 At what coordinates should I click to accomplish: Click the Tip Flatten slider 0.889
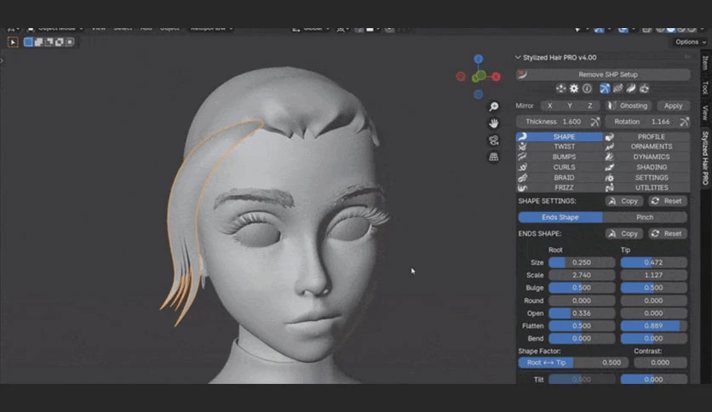point(653,326)
